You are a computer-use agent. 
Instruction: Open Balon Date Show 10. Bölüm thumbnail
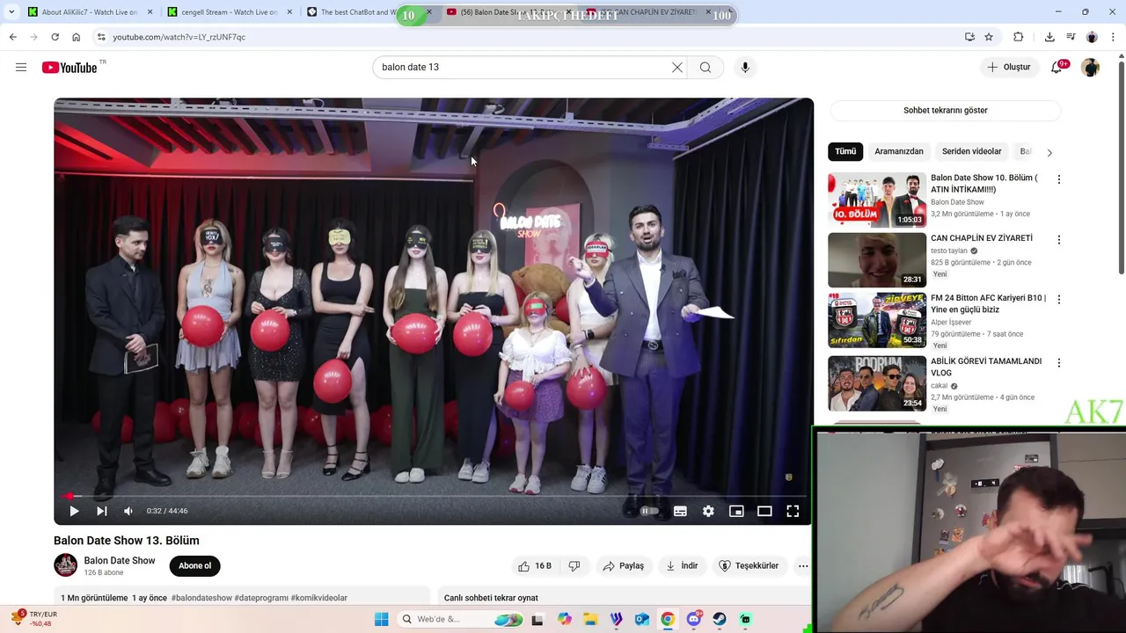click(877, 200)
